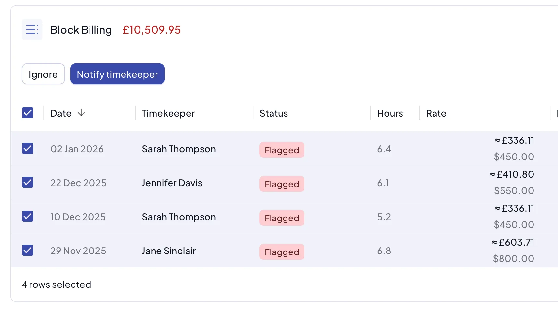
Task: Click Sarah Thompson in the 02 Jan row
Action: pyautogui.click(x=179, y=149)
